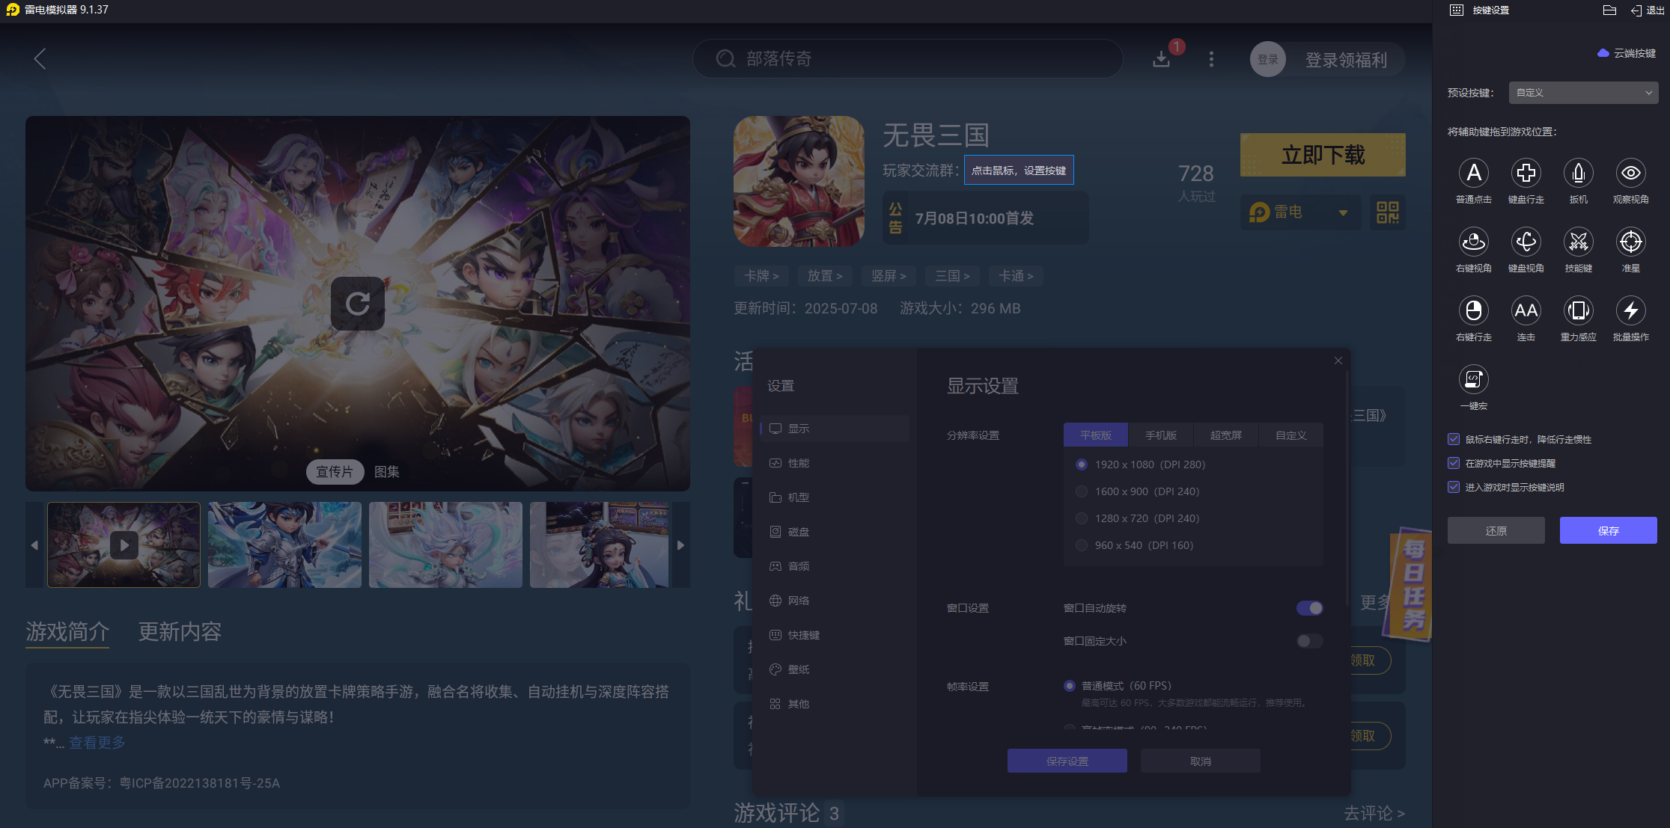Click 保存 in keymap panel
The image size is (1670, 828).
coord(1608,530)
